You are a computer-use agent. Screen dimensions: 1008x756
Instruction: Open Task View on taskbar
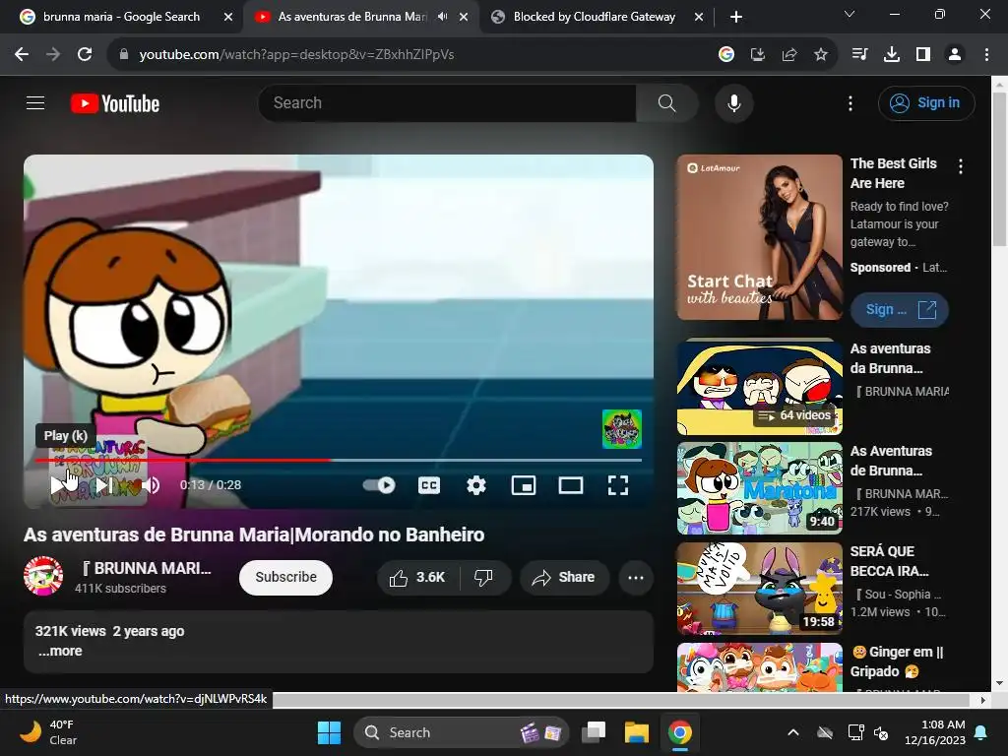point(594,732)
